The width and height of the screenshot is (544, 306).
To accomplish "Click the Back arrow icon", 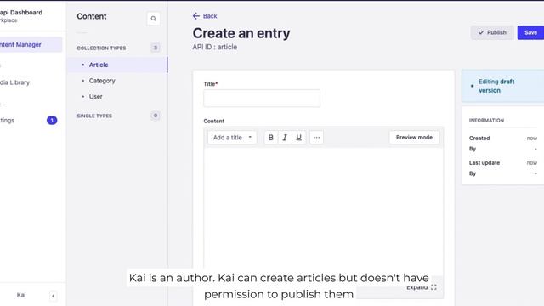I will [196, 16].
